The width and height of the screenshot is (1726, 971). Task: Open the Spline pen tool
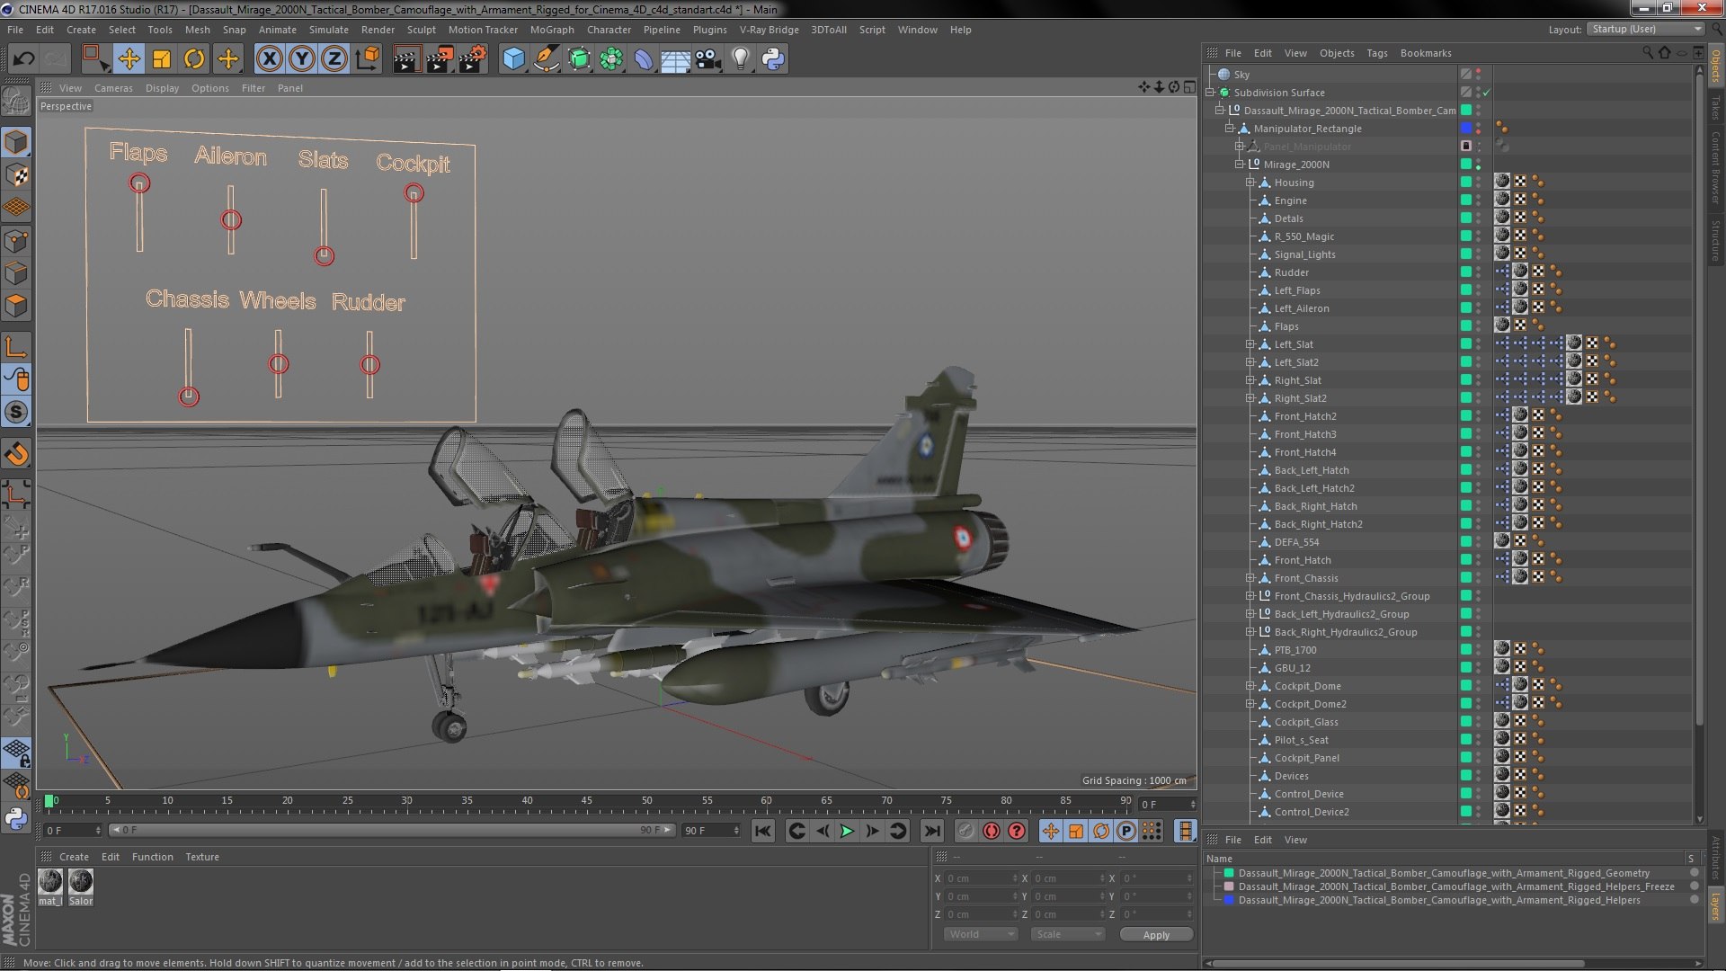tap(546, 59)
